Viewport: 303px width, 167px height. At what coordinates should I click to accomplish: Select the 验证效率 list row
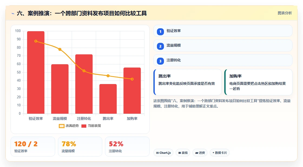click(223, 31)
